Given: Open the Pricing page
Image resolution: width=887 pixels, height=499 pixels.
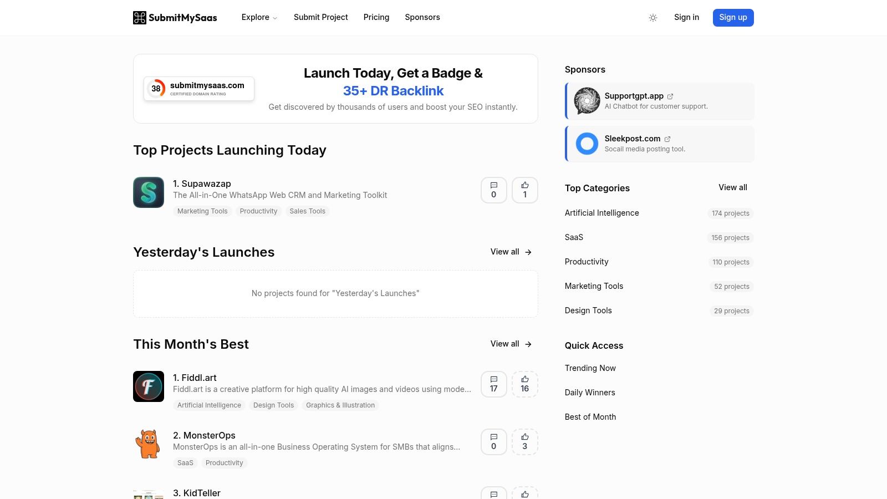Looking at the screenshot, I should (x=376, y=17).
